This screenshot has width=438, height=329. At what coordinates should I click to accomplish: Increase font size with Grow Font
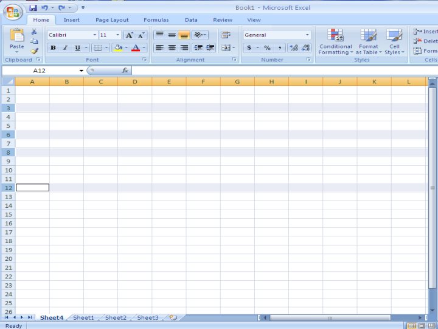coord(129,35)
